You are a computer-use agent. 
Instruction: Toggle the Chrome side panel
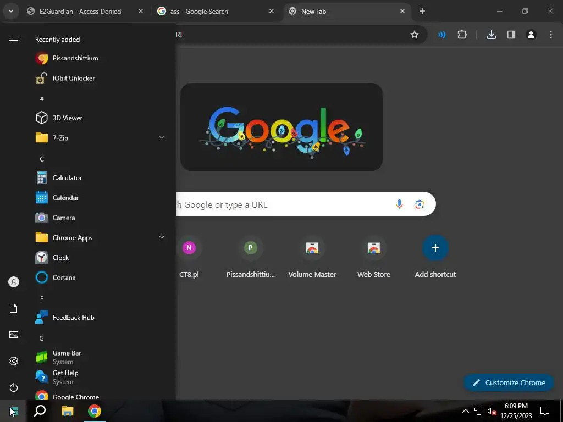click(511, 35)
